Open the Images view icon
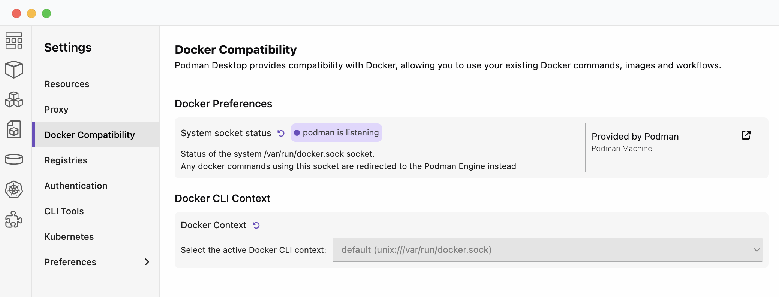The image size is (779, 297). coord(14,129)
